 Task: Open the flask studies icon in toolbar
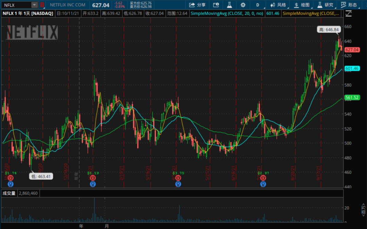click(229, 5)
